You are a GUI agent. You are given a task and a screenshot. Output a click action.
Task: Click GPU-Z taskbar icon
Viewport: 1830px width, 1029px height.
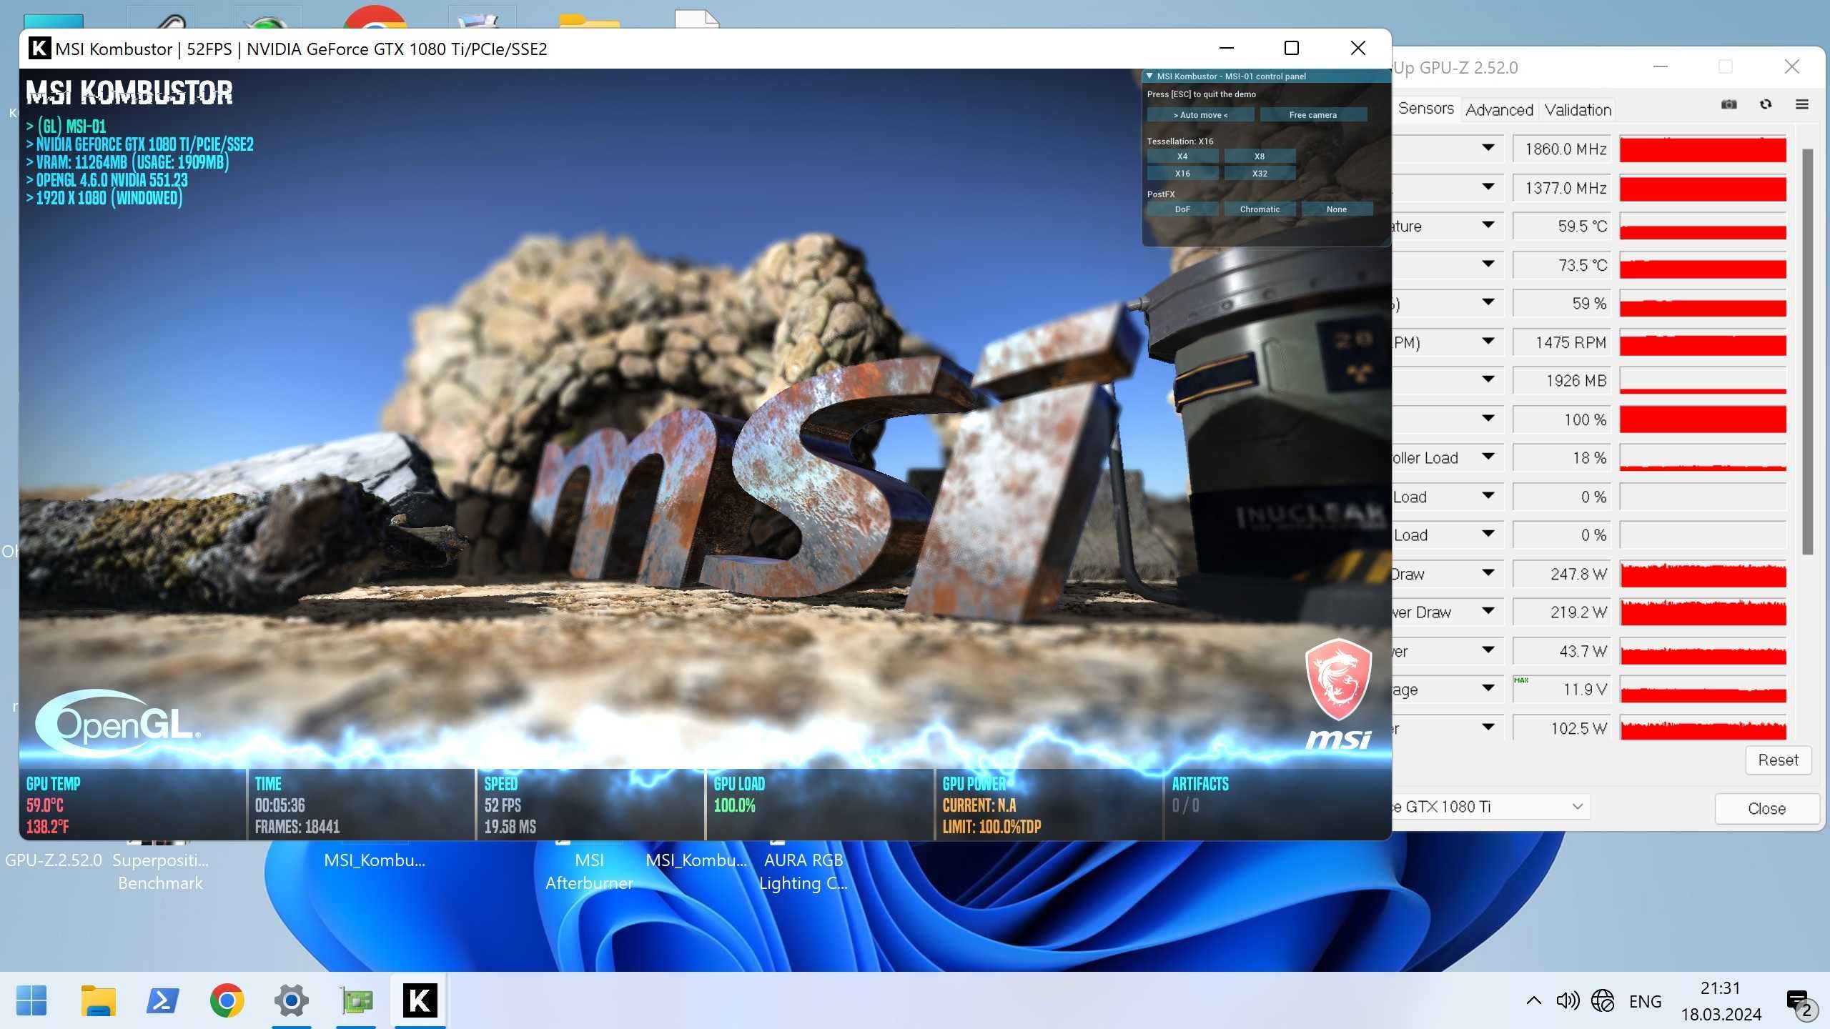(356, 1000)
